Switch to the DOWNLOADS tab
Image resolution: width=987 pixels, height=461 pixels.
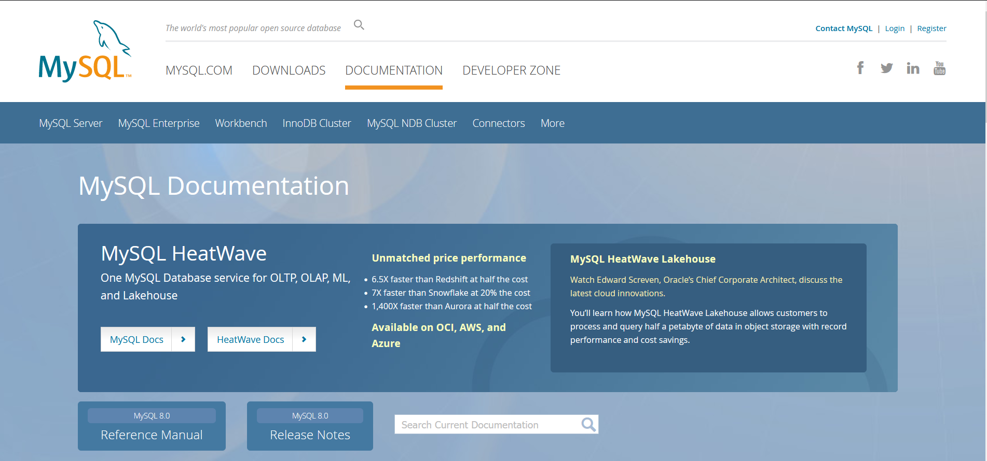tap(289, 70)
